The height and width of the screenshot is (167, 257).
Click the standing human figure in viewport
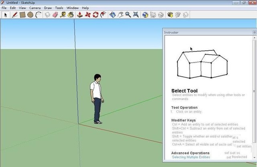96,99
